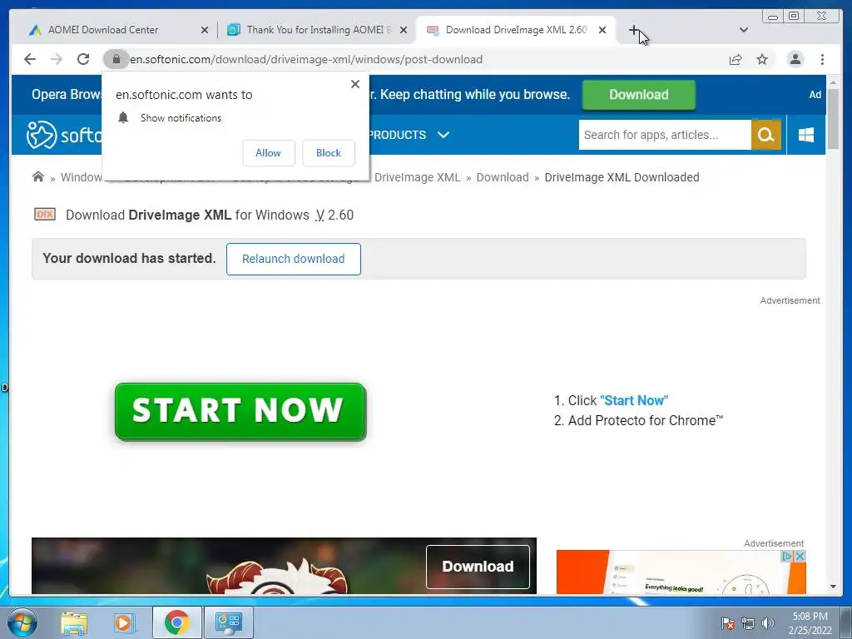Open Chrome's three-dot menu
This screenshot has height=639, width=852.
(822, 59)
